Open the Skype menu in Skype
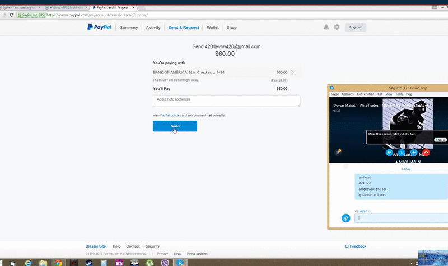Viewport: 448px width, 266px height. (334, 94)
